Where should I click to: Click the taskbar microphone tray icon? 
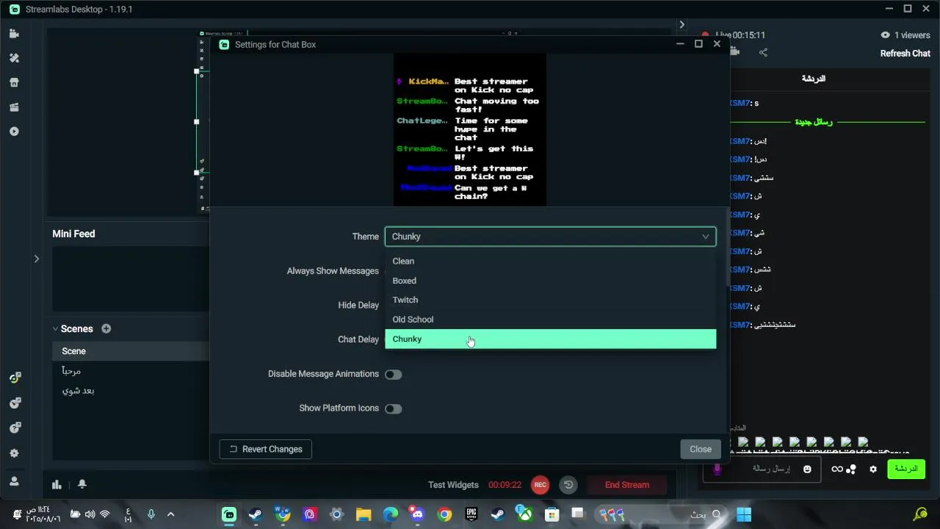[x=151, y=514]
